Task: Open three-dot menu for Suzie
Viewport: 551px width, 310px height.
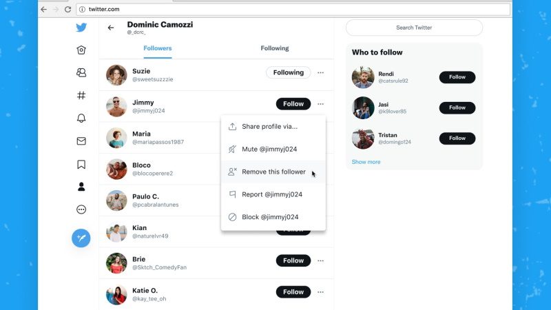Action: 321,72
